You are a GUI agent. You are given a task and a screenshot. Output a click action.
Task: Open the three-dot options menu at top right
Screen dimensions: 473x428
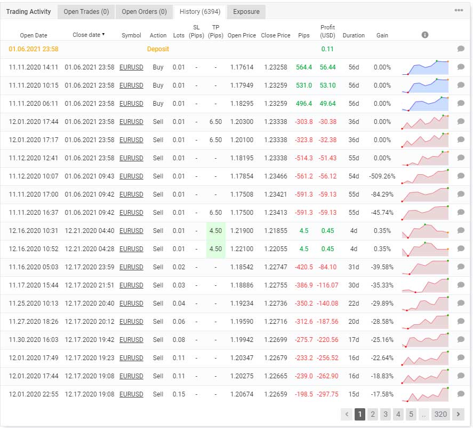click(459, 11)
